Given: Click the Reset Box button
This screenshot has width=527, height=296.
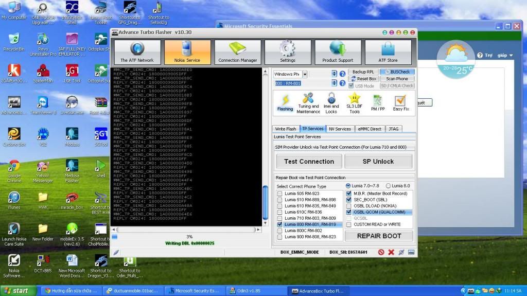Looking at the screenshot, I should pyautogui.click(x=363, y=79).
